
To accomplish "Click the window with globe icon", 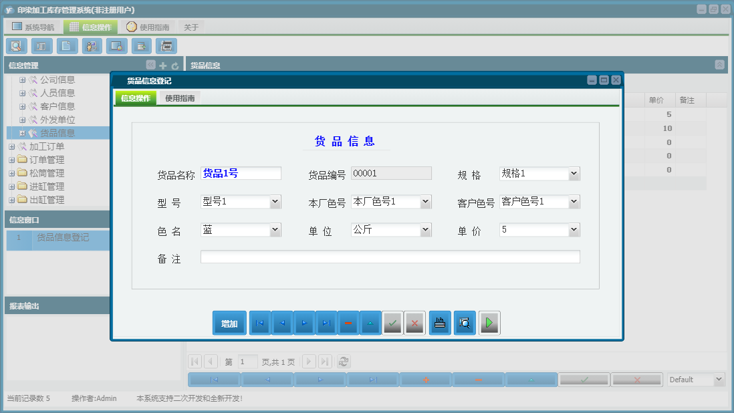I will tap(116, 46).
